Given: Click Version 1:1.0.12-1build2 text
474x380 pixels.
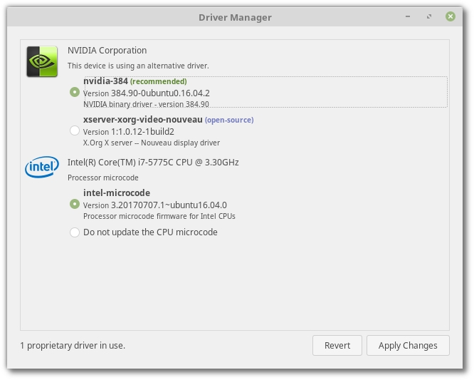Looking at the screenshot, I should point(129,132).
